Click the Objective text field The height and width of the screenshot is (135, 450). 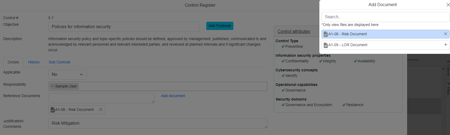click(x=124, y=27)
